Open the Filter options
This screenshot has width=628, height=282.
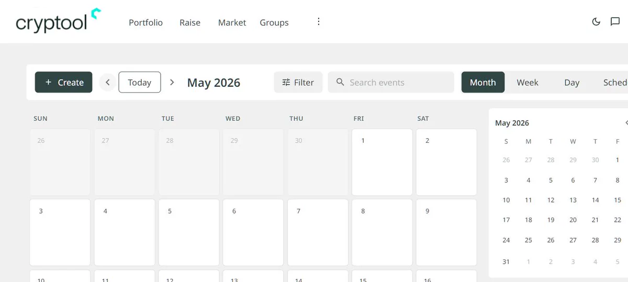click(x=298, y=82)
